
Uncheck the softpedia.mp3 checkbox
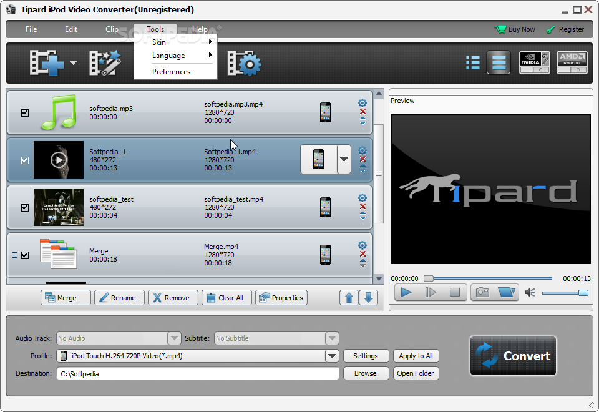point(25,113)
